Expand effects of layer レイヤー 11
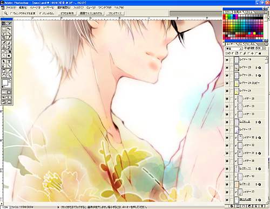Screen dimensions: 270x209 click(256, 169)
